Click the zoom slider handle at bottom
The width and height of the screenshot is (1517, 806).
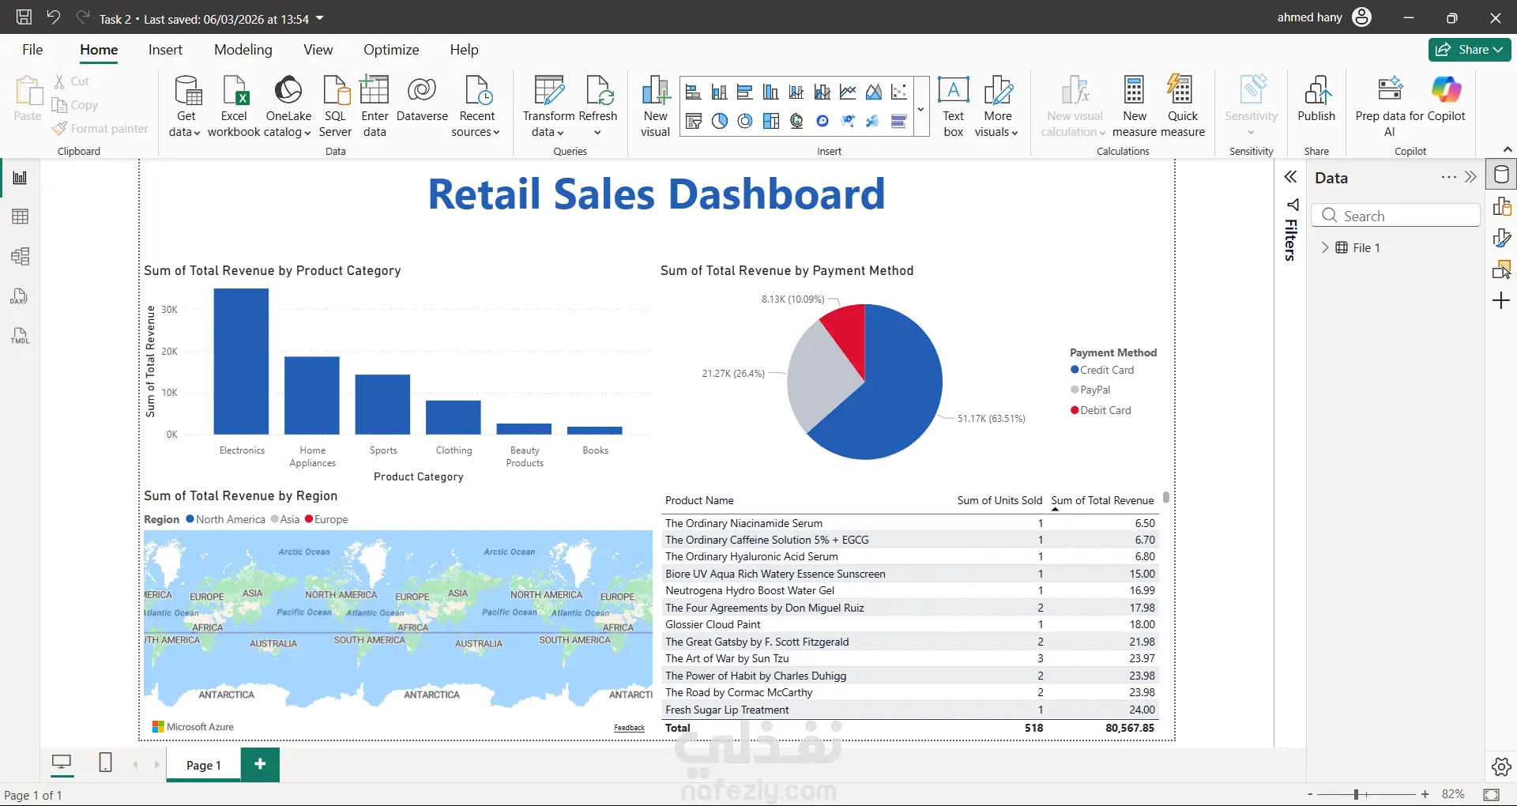1356,794
